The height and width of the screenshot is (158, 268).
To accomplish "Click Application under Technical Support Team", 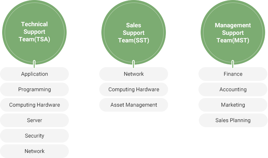I will pyautogui.click(x=34, y=74).
